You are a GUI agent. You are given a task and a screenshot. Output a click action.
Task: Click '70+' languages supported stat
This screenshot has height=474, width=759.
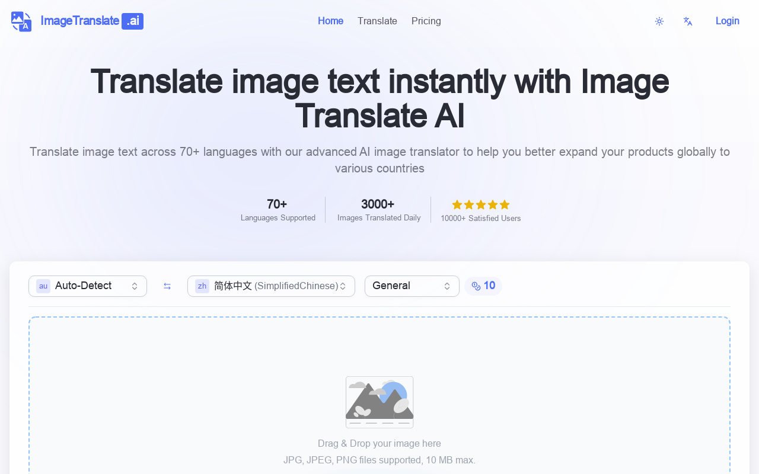277,204
